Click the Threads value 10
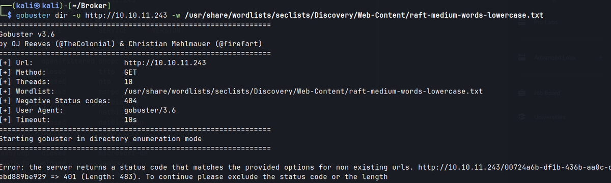Viewport: 611px width, 183px height. point(128,81)
